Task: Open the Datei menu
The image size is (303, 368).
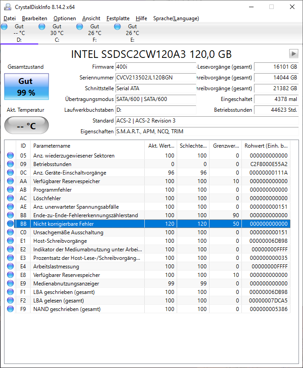Action: click(x=9, y=18)
